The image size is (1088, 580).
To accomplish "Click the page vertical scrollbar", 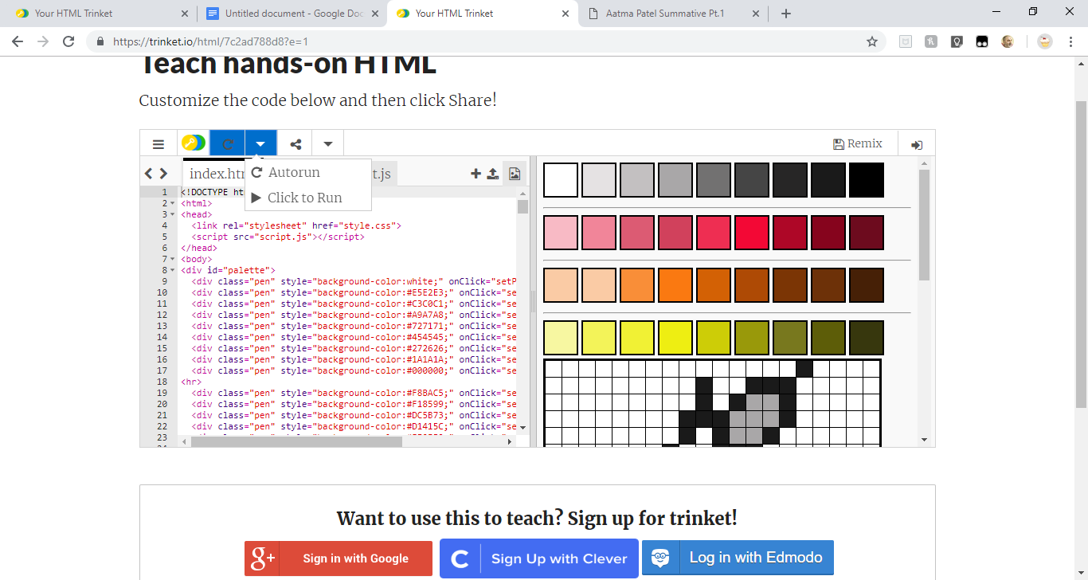I will [1081, 254].
